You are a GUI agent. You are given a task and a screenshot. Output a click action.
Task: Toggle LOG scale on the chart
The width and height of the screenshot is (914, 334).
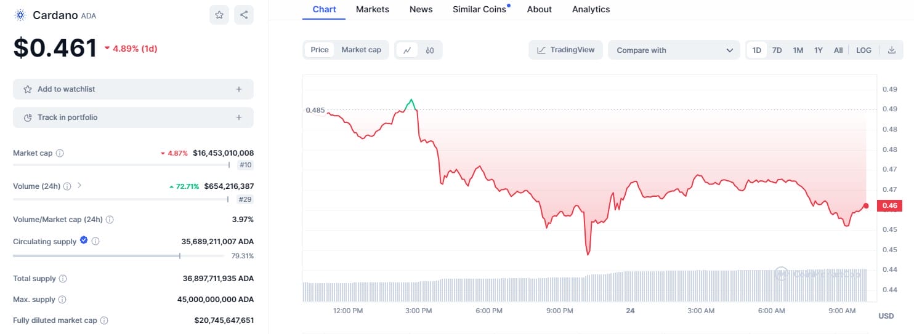(x=863, y=50)
